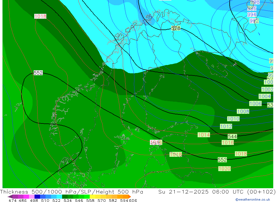Image resolution: width=276 pixels, height=202 pixels.
Task: Click the weatheronline.co.uk copyright link
Action: click(x=253, y=200)
